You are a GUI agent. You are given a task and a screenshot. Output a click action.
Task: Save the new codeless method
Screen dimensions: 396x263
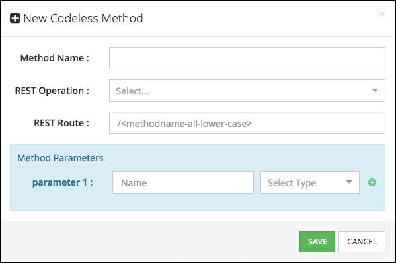click(x=317, y=242)
